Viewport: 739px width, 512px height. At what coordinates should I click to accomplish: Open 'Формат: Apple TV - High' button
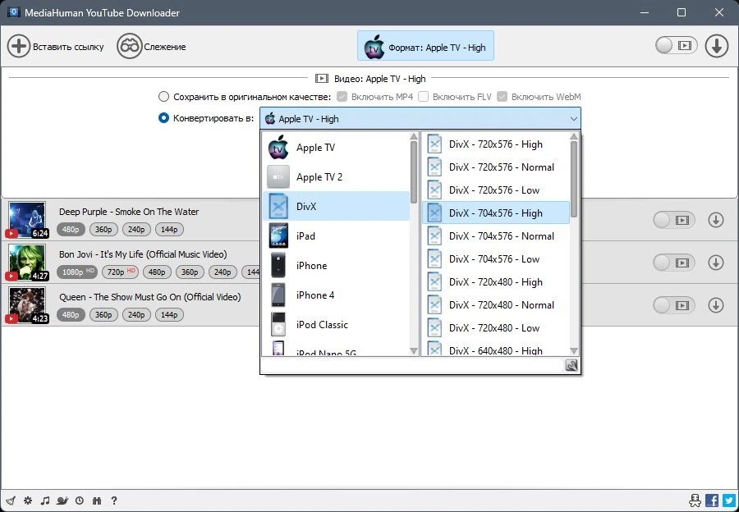tap(425, 46)
